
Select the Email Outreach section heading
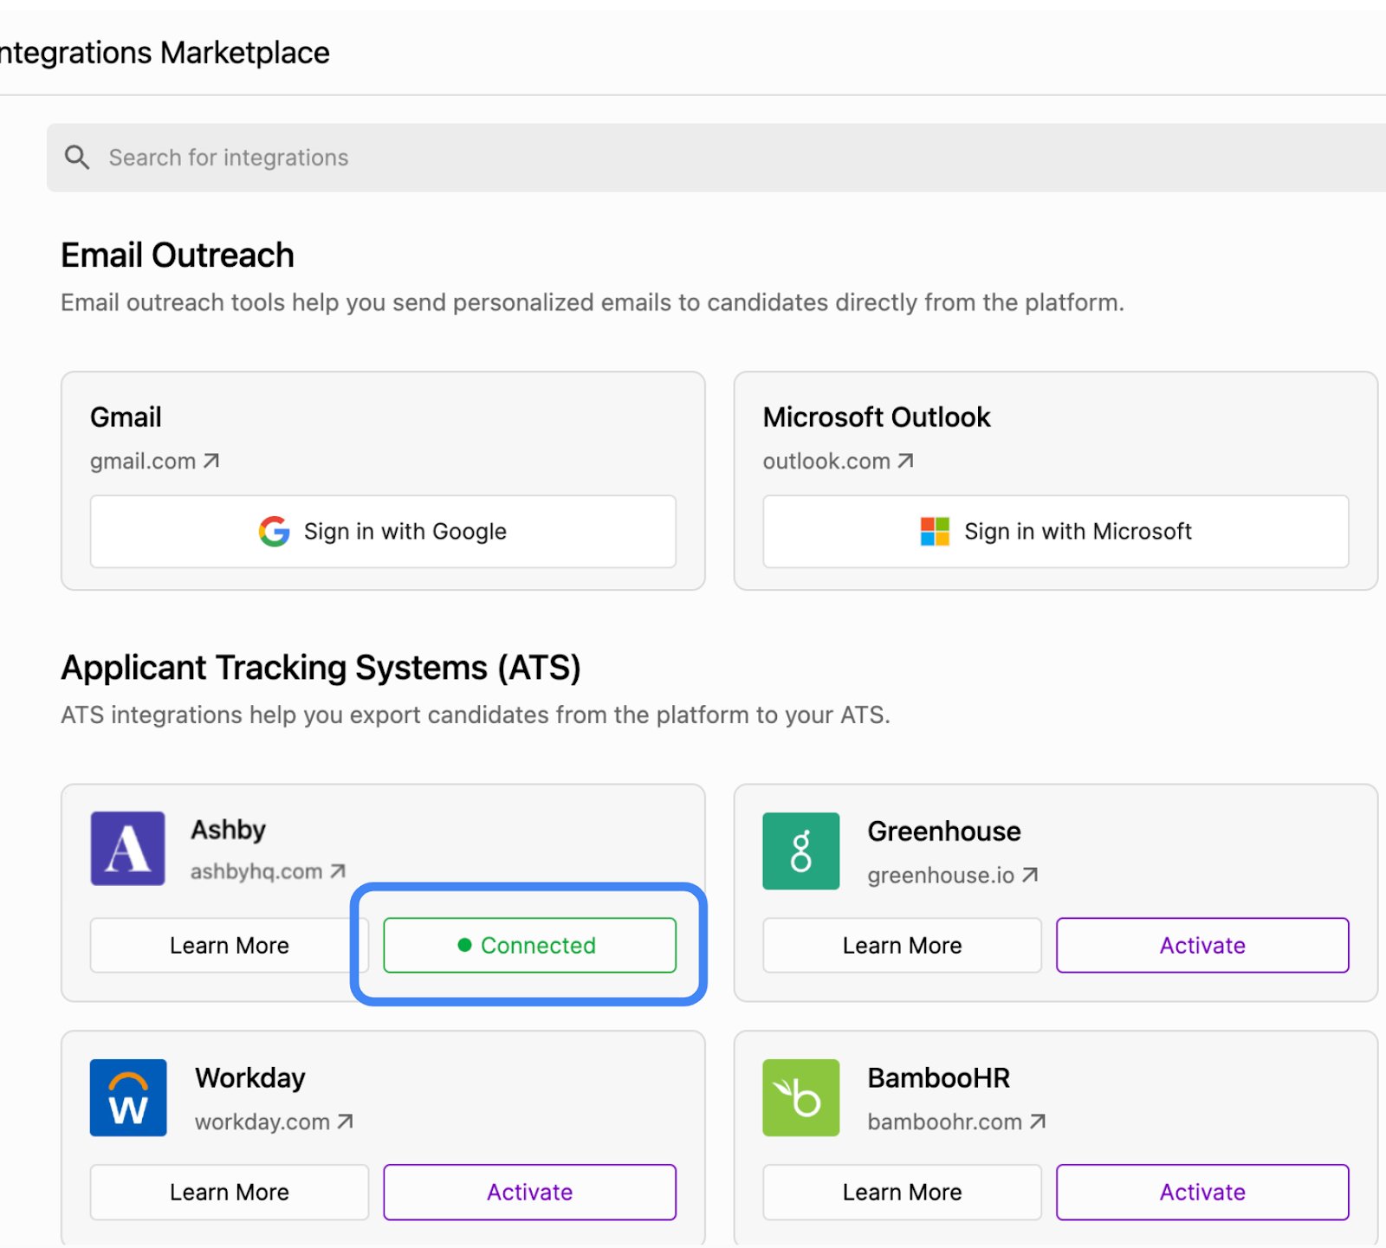click(x=178, y=255)
